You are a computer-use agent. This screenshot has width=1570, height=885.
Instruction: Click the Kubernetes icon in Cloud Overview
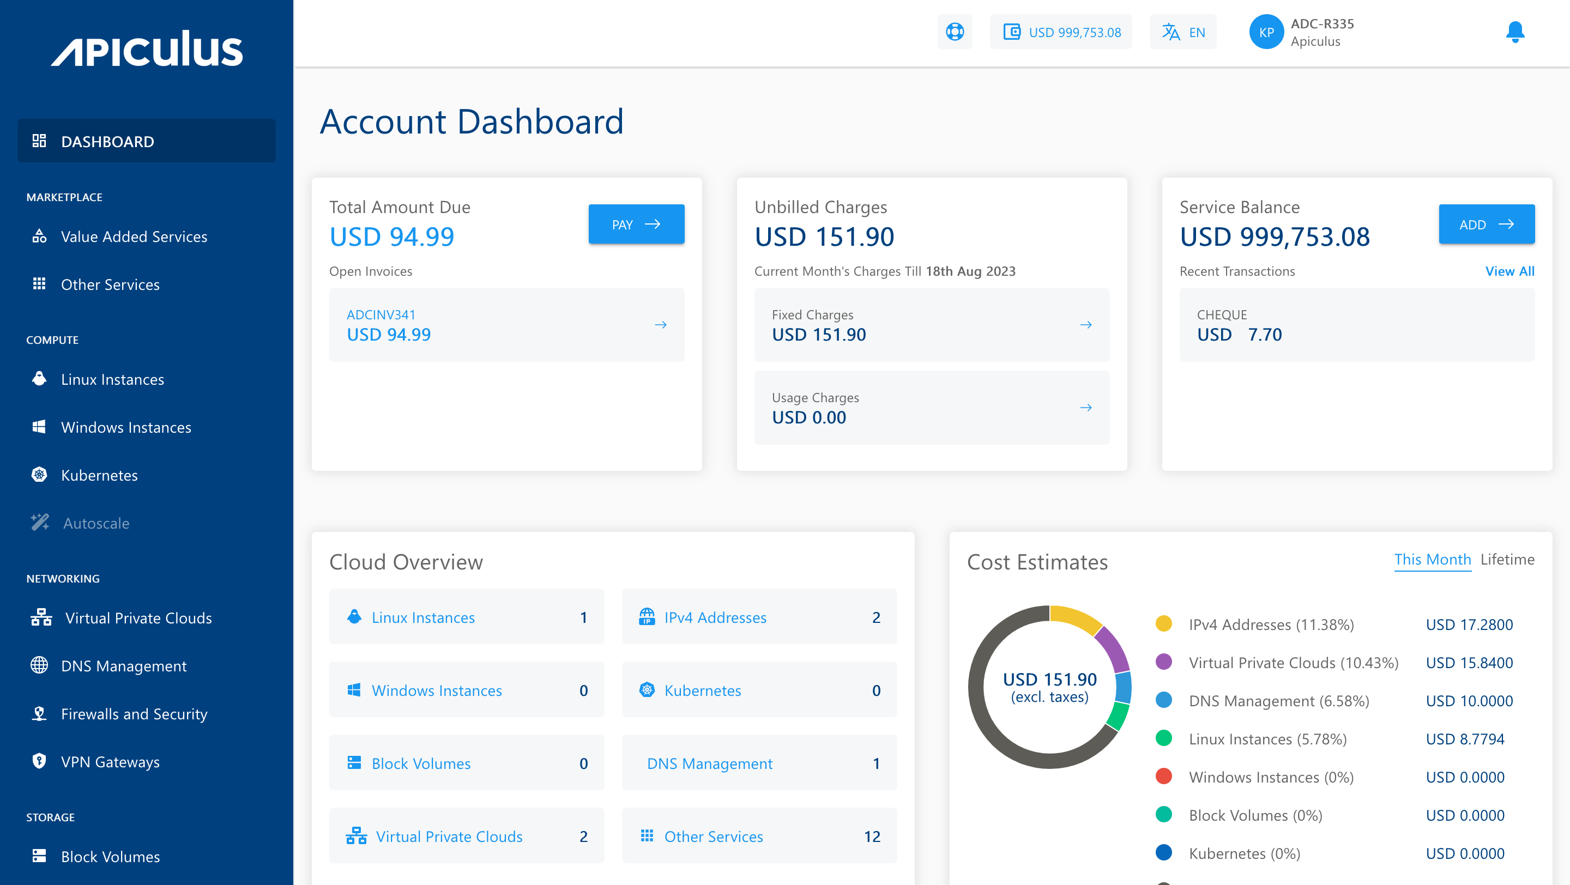(x=647, y=690)
